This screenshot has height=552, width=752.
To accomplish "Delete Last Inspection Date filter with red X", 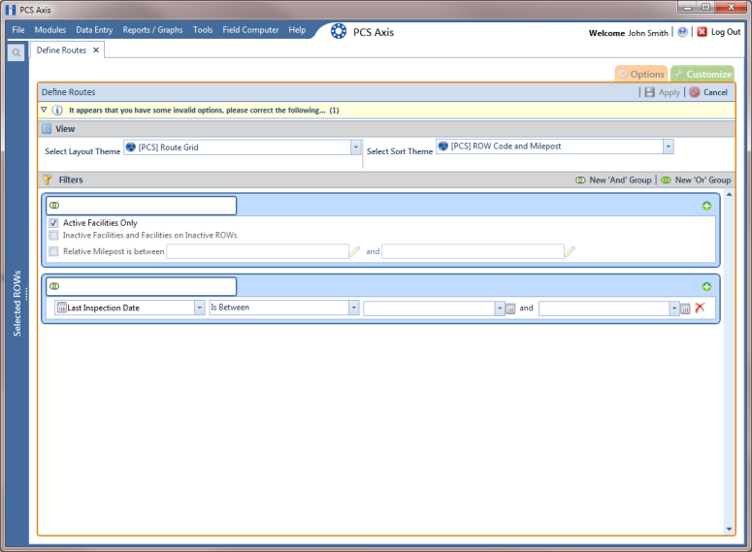I will coord(700,308).
